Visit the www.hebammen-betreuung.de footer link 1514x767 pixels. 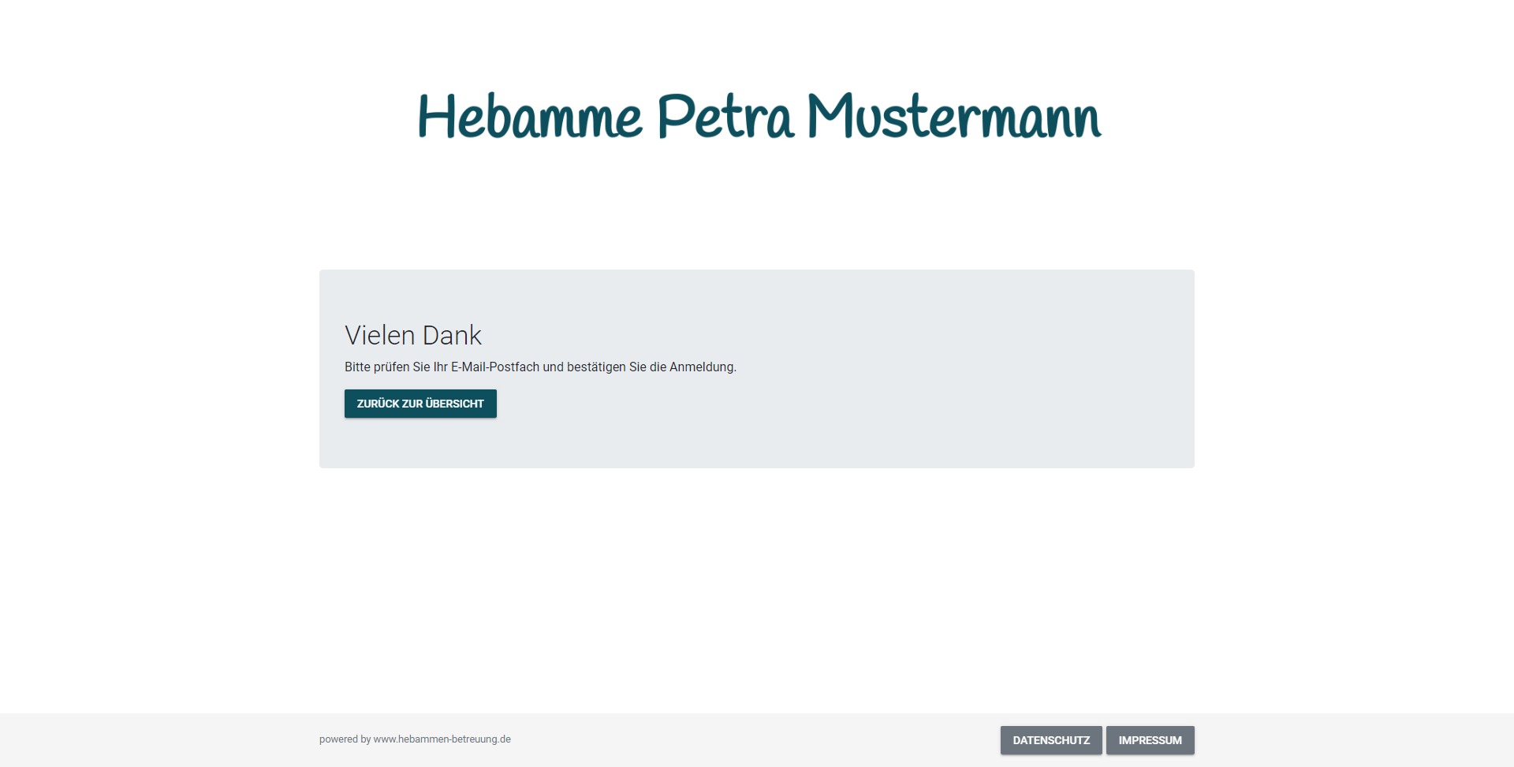coord(442,739)
